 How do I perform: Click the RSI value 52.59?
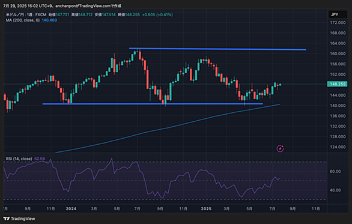40,159
